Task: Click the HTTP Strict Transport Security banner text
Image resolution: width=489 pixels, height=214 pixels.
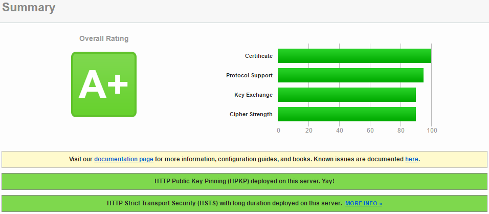Action: pyautogui.click(x=224, y=203)
